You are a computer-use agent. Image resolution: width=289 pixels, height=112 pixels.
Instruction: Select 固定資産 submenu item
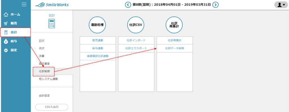click(x=44, y=64)
